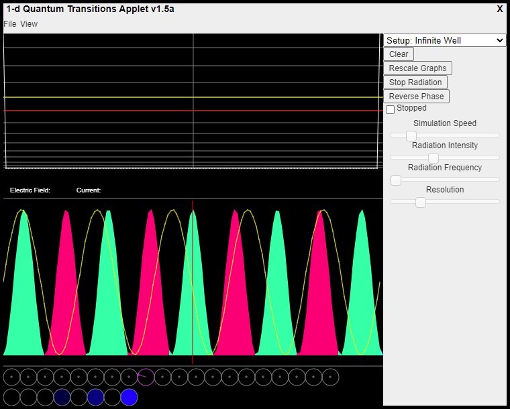The image size is (510, 409).
Task: Click the Resolution slider handle
Action: point(421,202)
